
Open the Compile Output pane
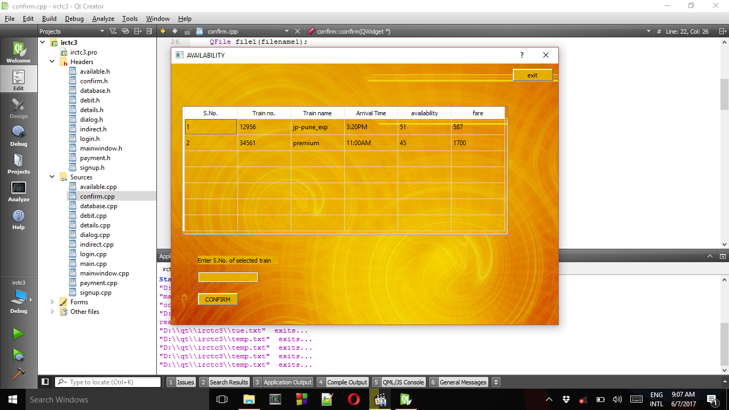point(342,382)
